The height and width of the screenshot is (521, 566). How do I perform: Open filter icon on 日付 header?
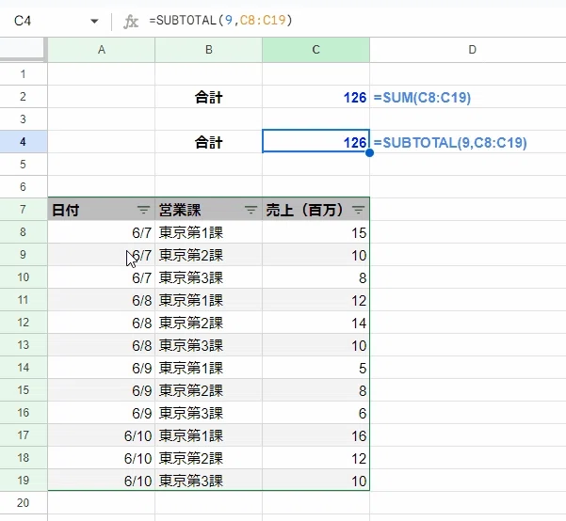click(144, 210)
